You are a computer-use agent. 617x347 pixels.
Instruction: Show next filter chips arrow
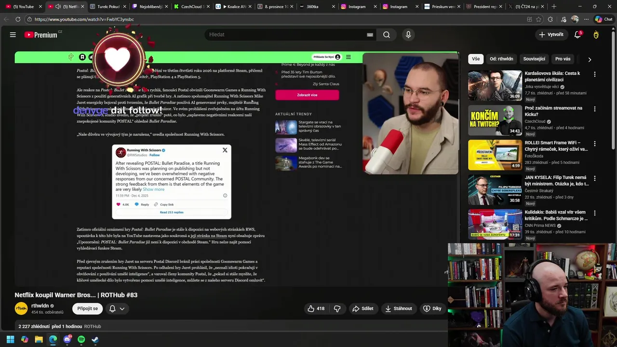(590, 59)
